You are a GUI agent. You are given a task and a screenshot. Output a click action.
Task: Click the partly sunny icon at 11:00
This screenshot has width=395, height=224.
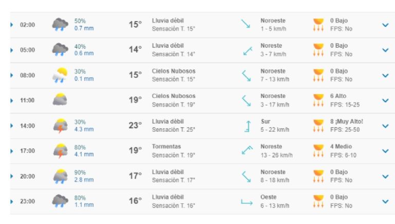coord(60,100)
